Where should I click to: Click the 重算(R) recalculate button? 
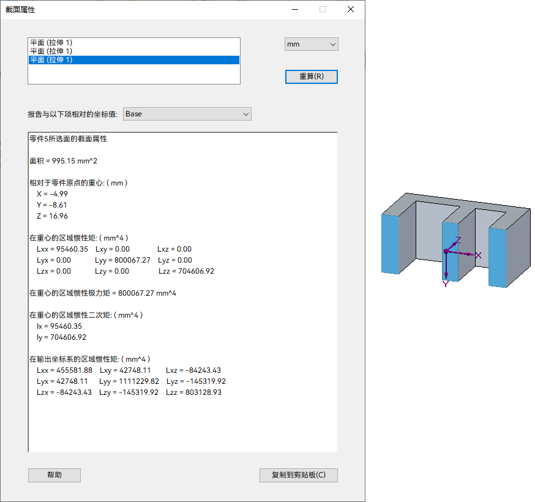point(311,77)
